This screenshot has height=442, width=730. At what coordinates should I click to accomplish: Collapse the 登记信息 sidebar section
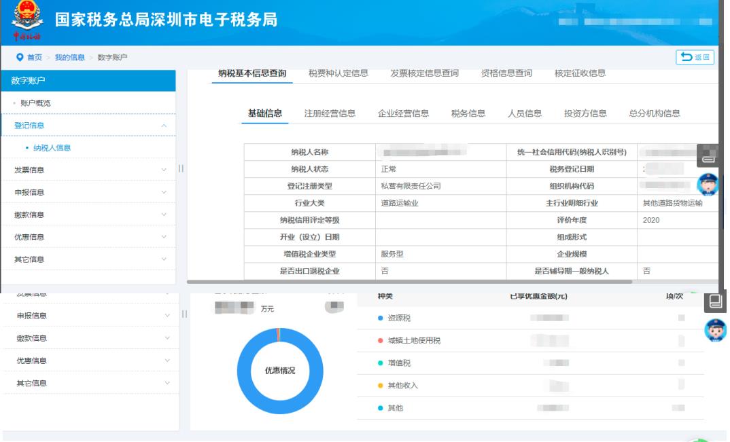(x=163, y=126)
